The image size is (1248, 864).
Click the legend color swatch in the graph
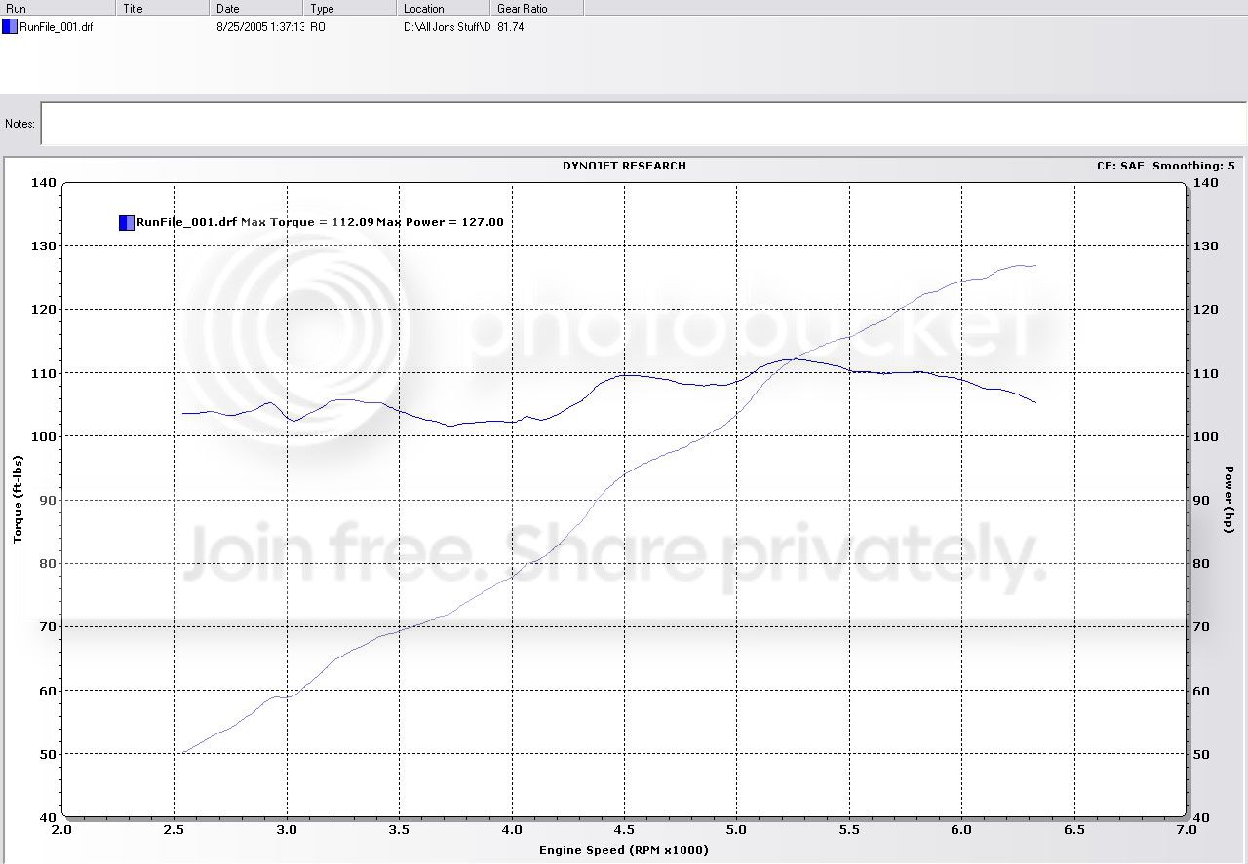(x=126, y=223)
